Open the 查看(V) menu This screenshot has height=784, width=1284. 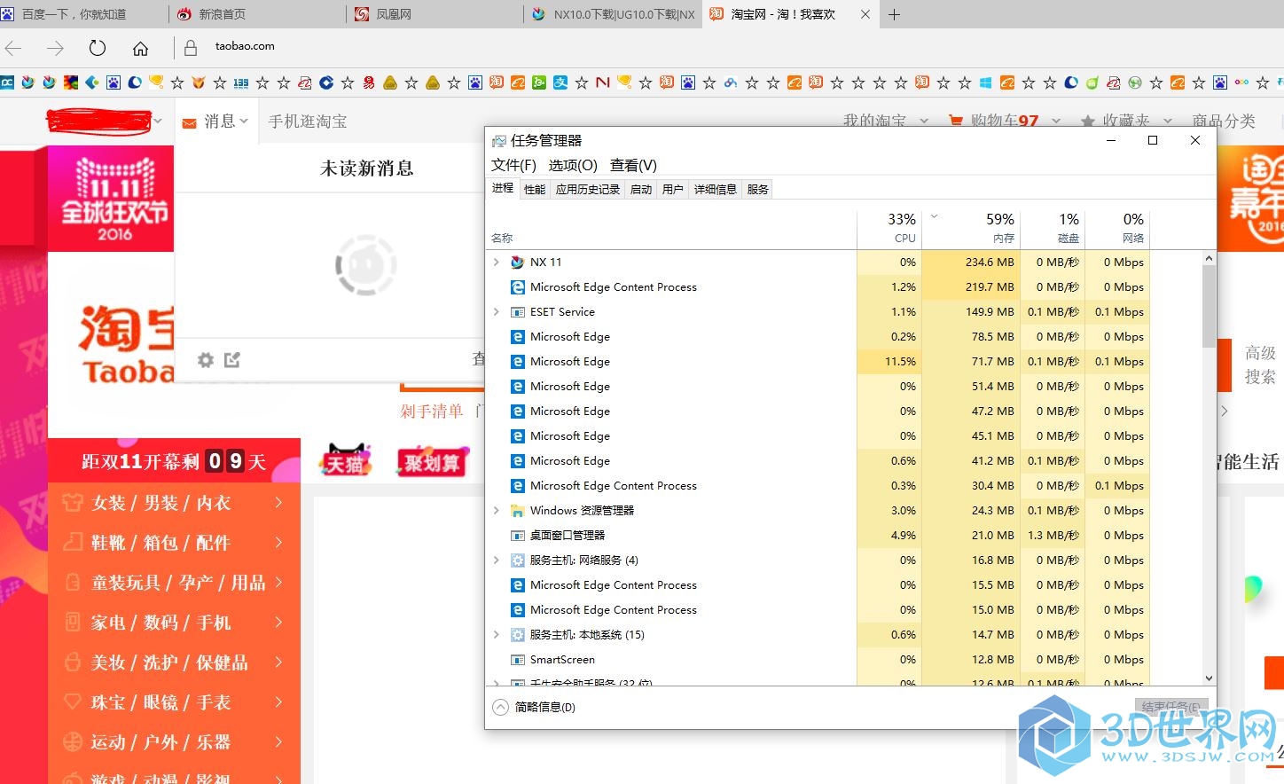633,165
